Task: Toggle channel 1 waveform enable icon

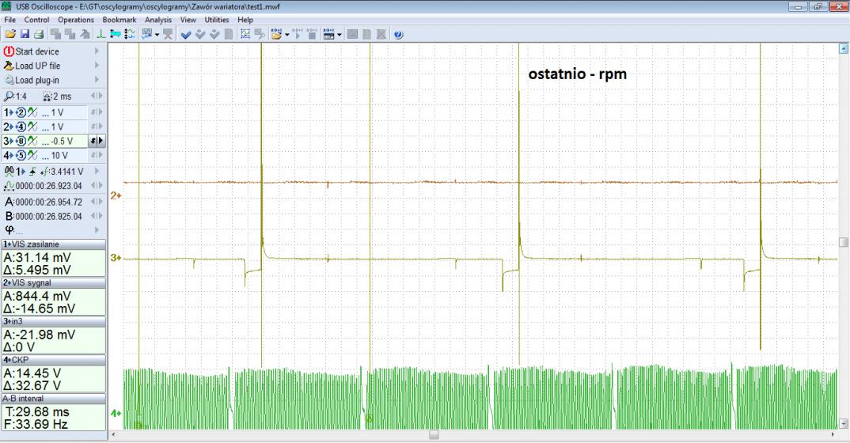Action: pyautogui.click(x=32, y=112)
